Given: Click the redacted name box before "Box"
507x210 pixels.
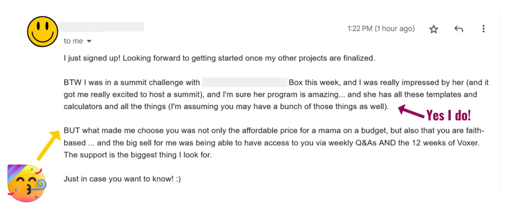Looking at the screenshot, I should tap(245, 82).
